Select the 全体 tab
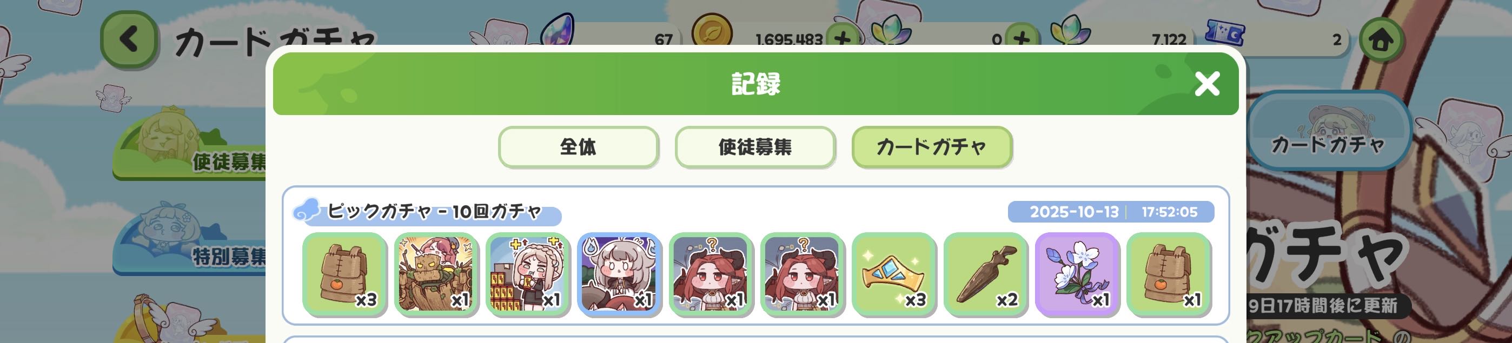The height and width of the screenshot is (343, 1512). (x=578, y=147)
